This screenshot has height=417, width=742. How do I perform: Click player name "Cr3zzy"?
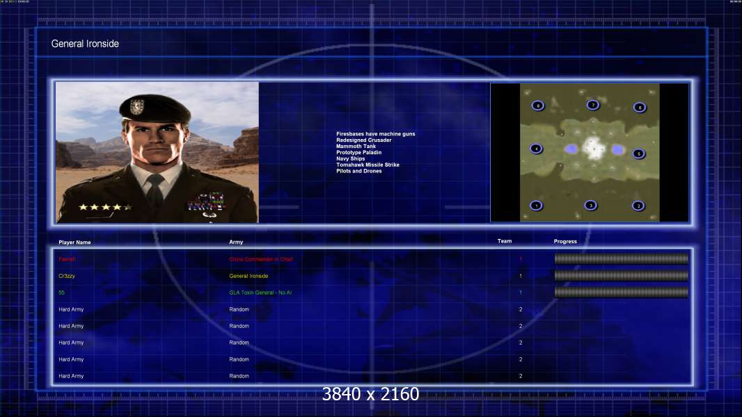coord(67,276)
